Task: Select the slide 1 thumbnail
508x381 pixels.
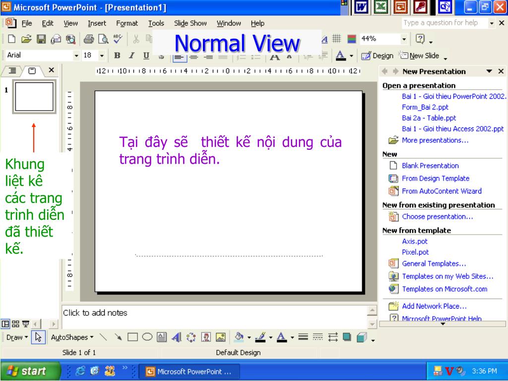Action: coord(34,97)
